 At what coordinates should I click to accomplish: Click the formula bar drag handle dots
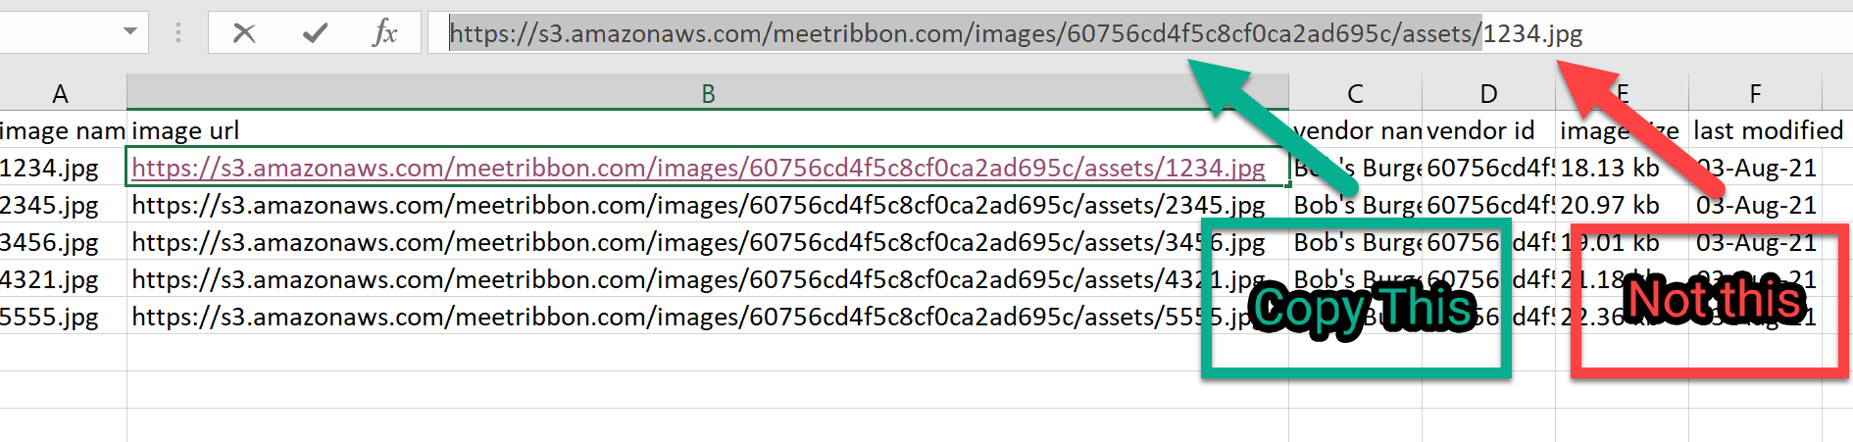point(177,33)
